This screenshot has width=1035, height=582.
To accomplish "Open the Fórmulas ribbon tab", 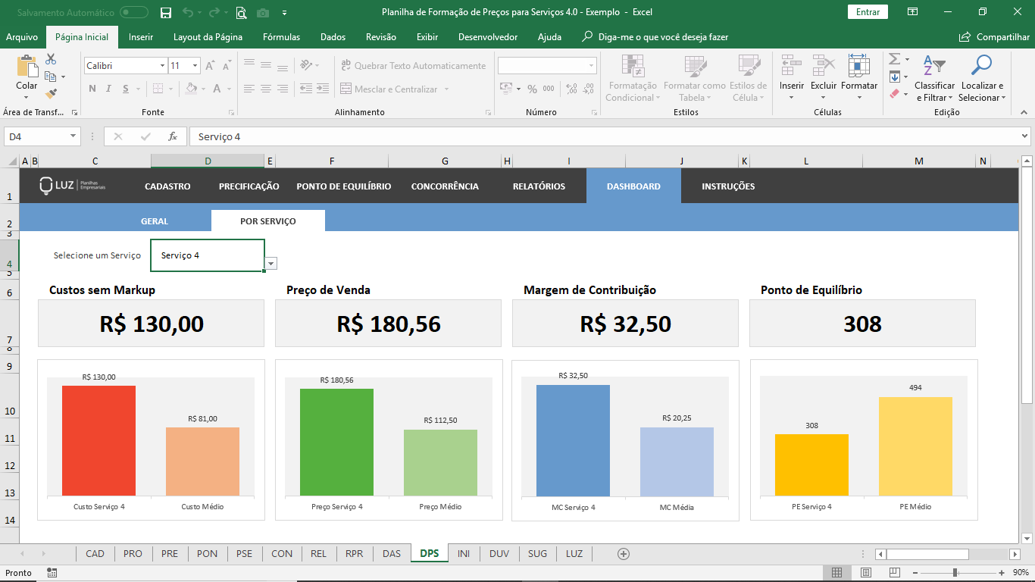I will click(281, 37).
